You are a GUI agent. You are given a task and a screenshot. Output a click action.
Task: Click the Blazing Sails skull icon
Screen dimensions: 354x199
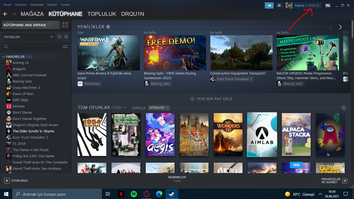tap(9, 81)
